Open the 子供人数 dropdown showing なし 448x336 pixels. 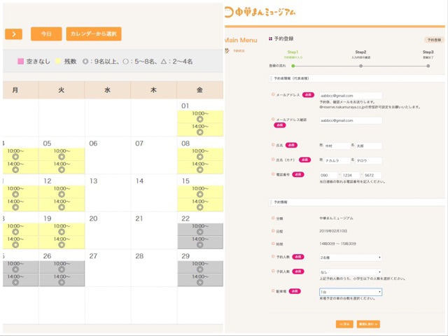(x=351, y=272)
